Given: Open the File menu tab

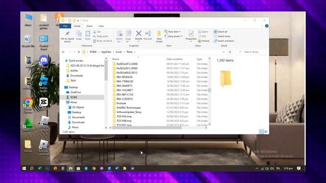Looking at the screenshot, I should click(65, 26).
